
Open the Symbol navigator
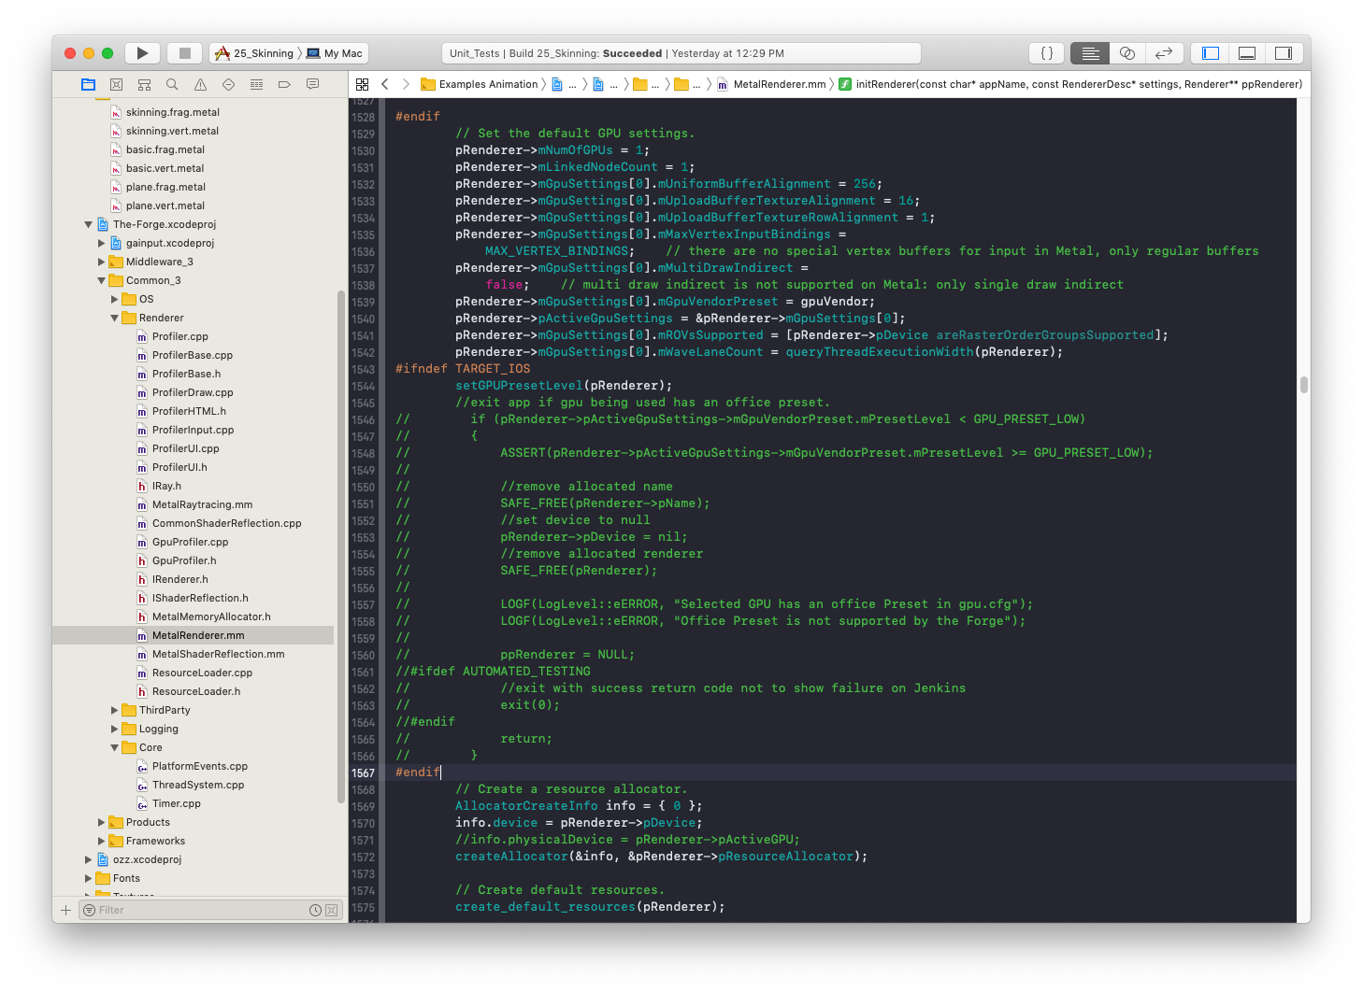coord(144,84)
